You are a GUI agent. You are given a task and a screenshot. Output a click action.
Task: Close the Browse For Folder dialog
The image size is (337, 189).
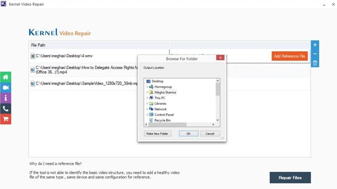tap(220, 58)
